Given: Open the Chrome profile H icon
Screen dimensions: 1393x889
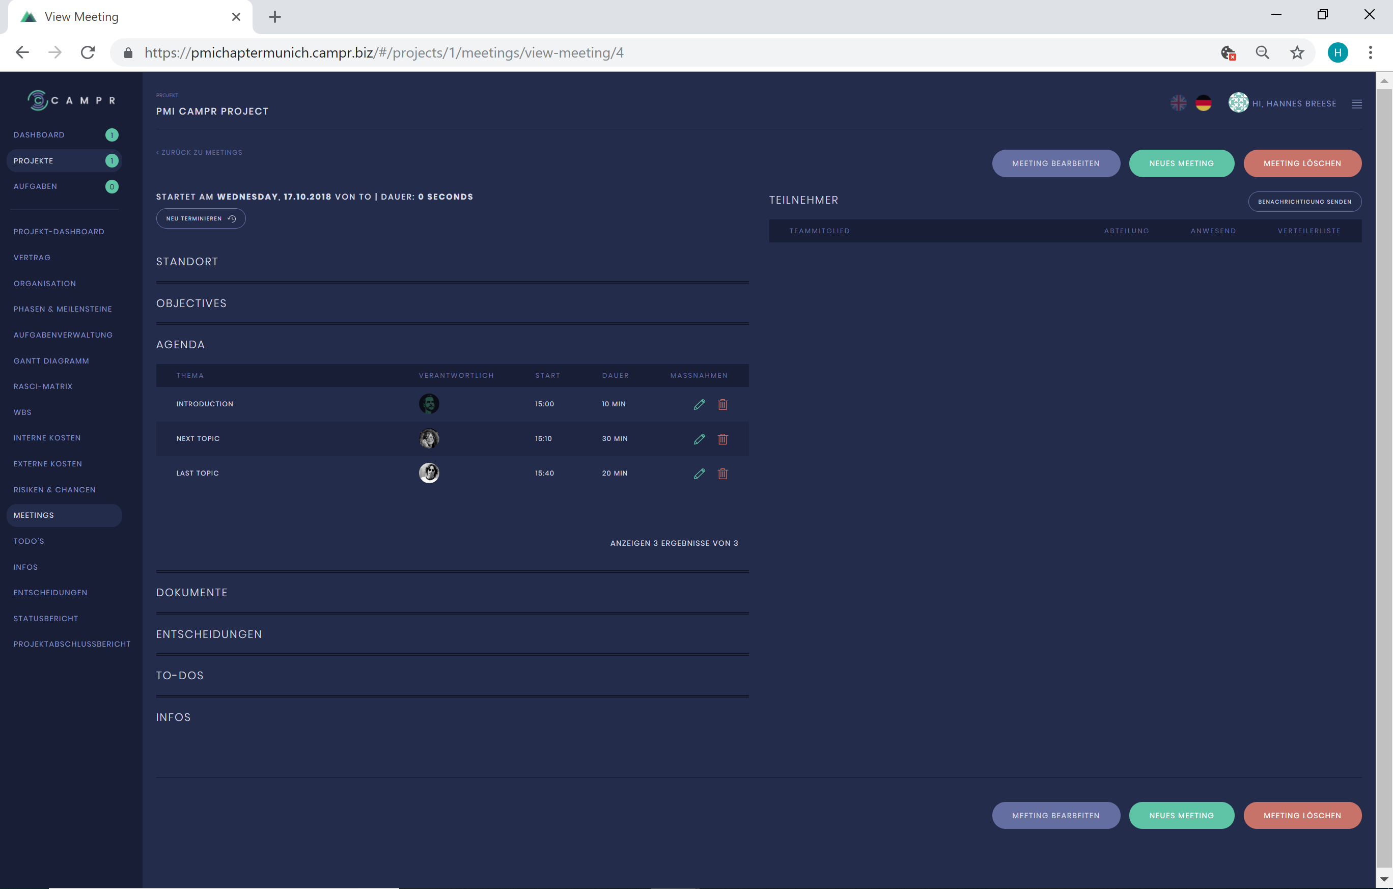Looking at the screenshot, I should (x=1337, y=52).
